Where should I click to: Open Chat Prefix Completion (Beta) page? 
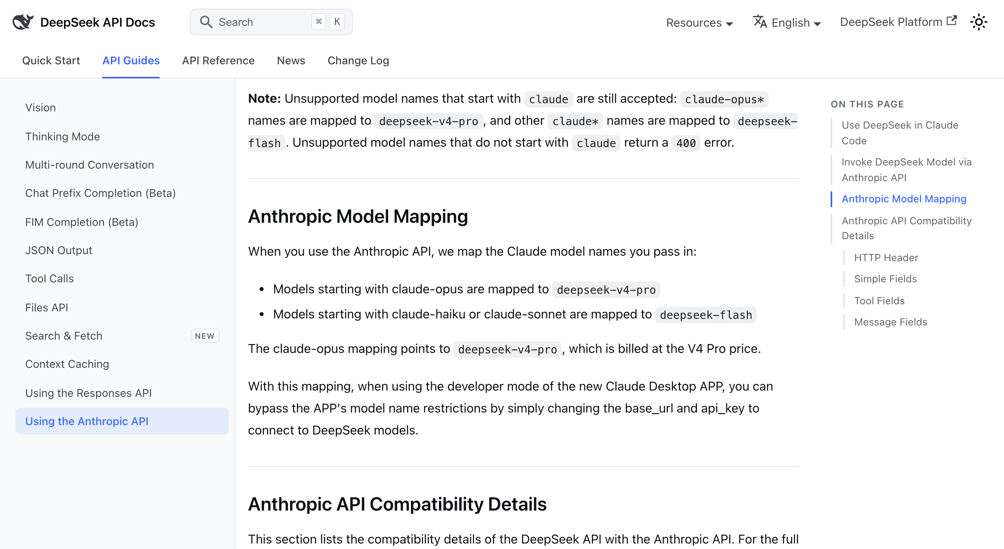point(122,193)
